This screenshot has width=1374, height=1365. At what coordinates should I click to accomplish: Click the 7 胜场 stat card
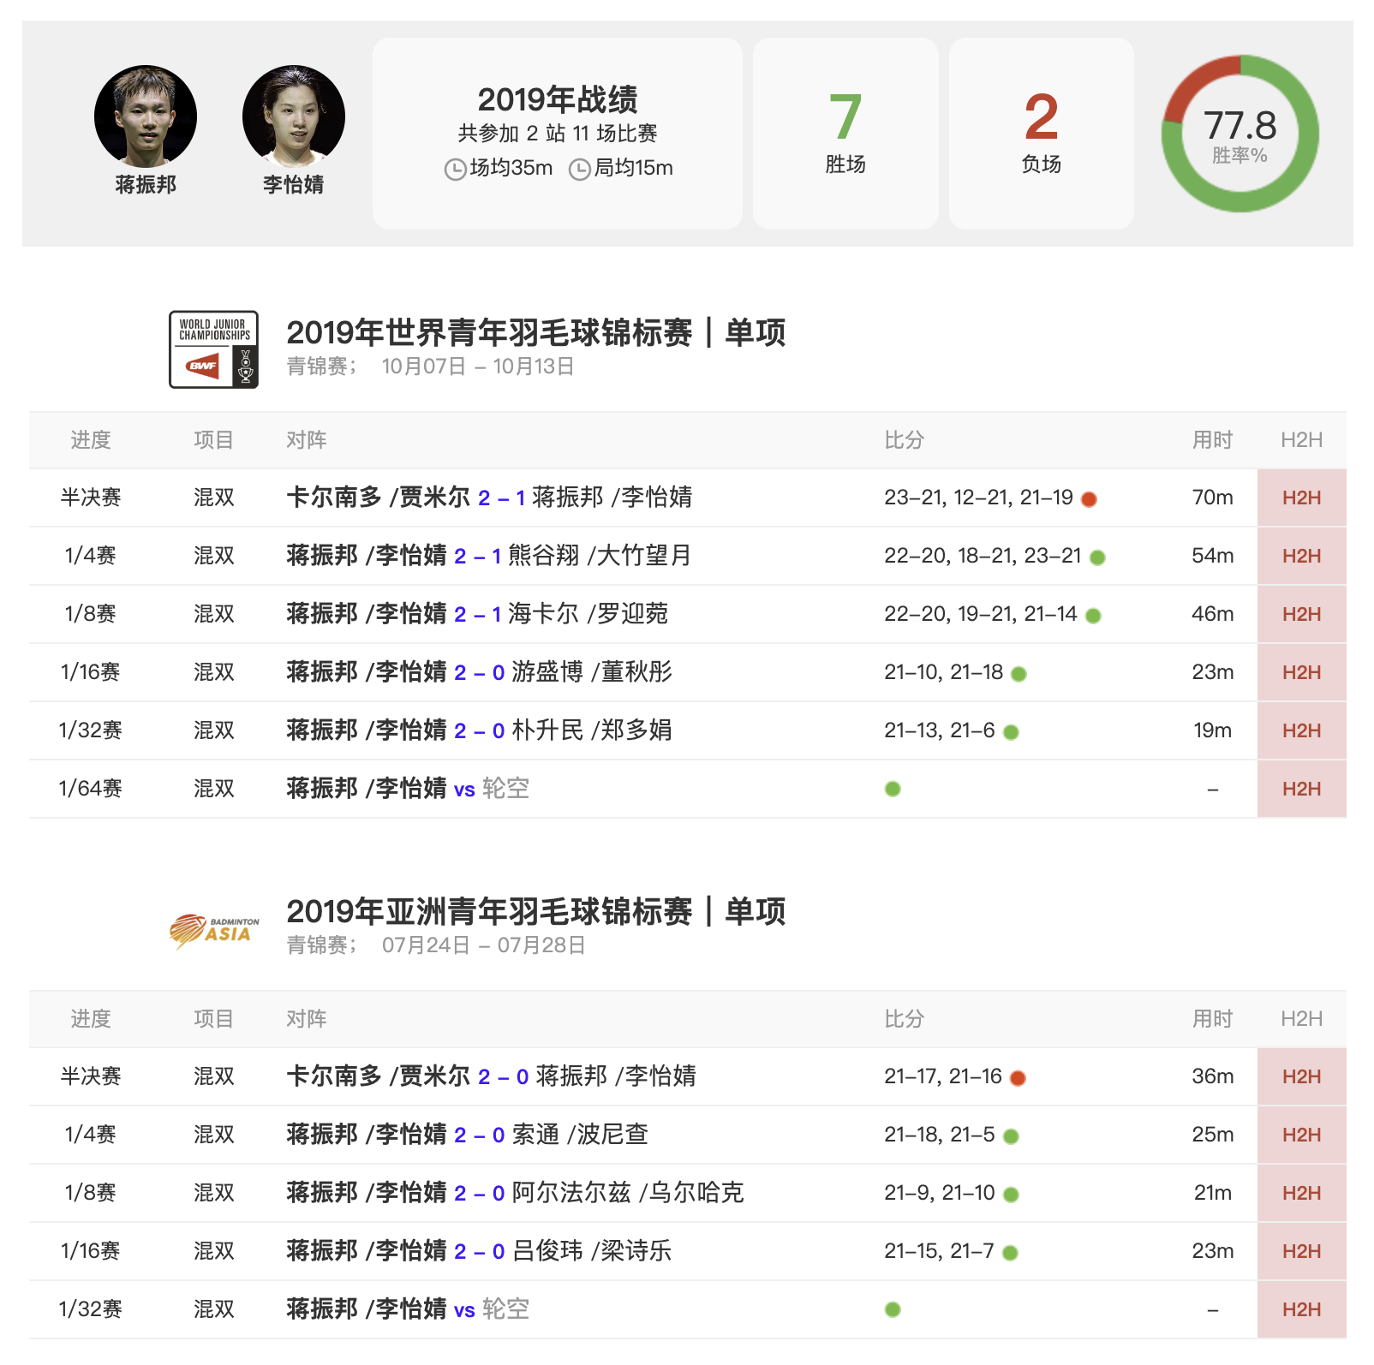pyautogui.click(x=845, y=133)
